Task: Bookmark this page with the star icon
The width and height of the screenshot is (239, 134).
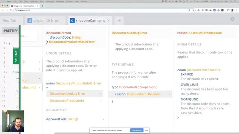Action: (193, 10)
